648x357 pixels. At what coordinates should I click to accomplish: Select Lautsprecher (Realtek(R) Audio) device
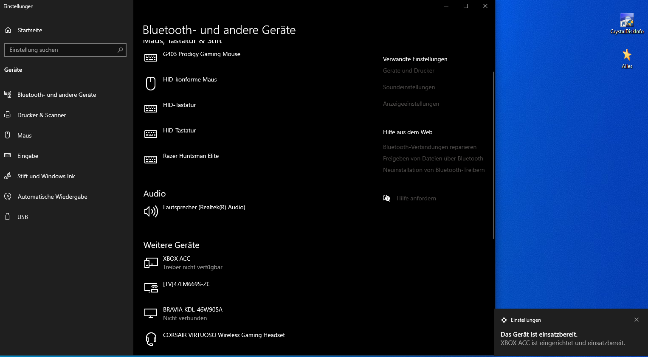pos(204,207)
